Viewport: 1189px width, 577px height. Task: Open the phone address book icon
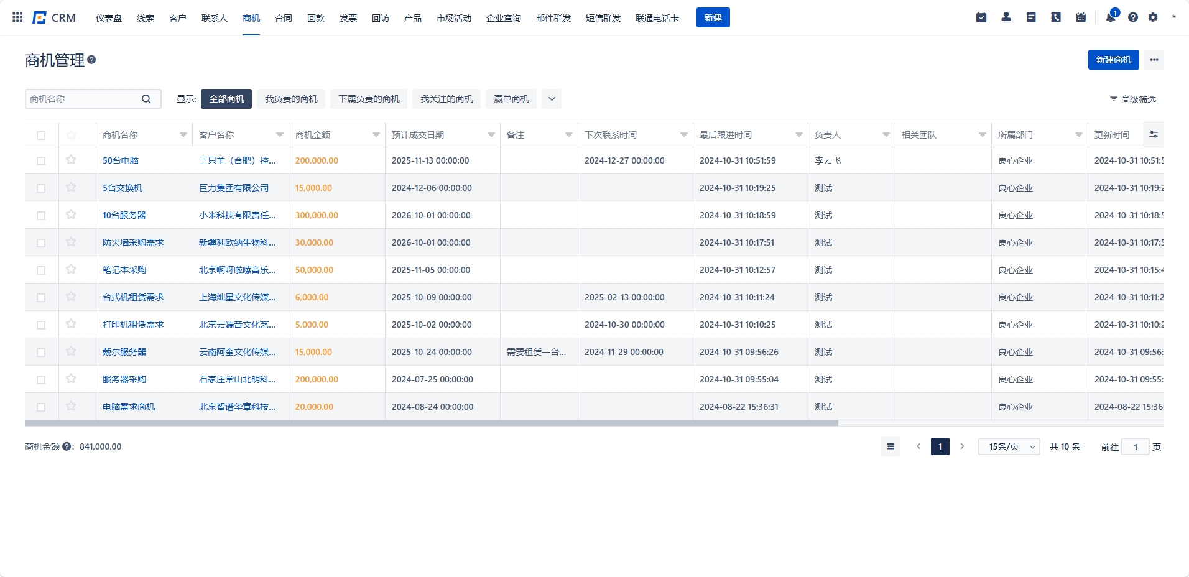(x=1056, y=17)
